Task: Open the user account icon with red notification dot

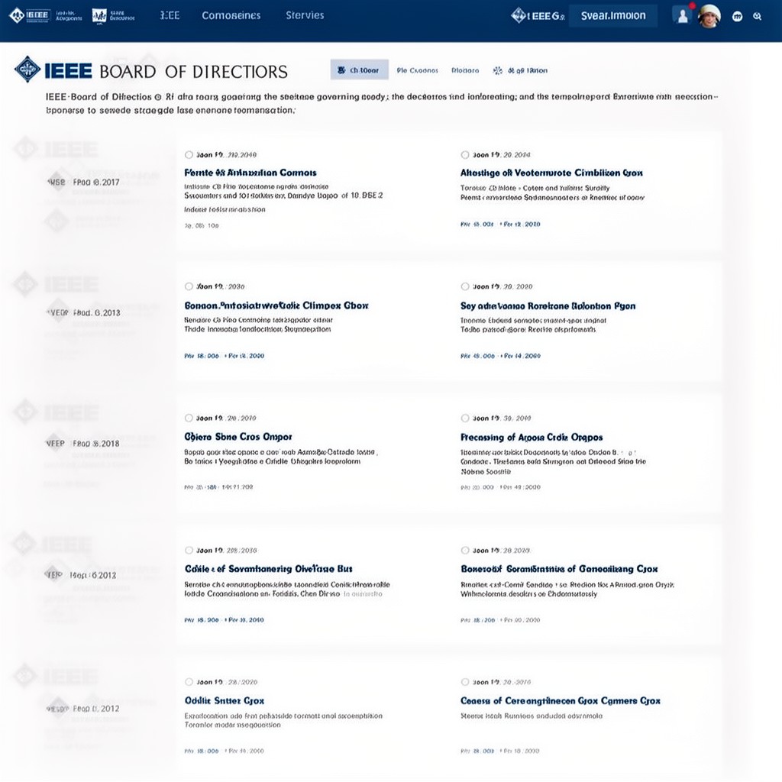Action: coord(682,16)
